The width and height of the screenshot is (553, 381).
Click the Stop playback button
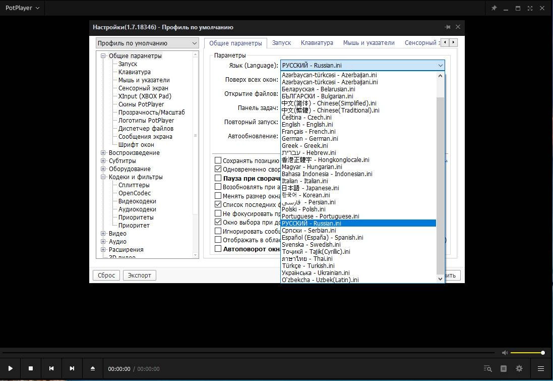[31, 368]
